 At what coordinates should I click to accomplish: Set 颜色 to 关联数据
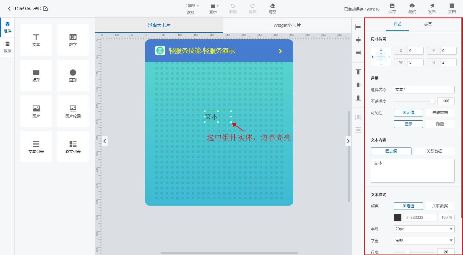tap(440, 206)
